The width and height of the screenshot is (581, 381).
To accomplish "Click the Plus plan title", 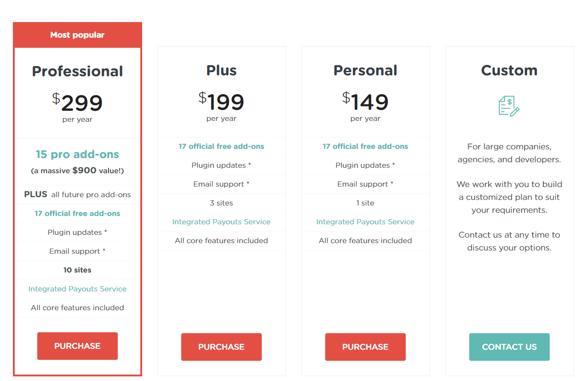I will [x=221, y=70].
